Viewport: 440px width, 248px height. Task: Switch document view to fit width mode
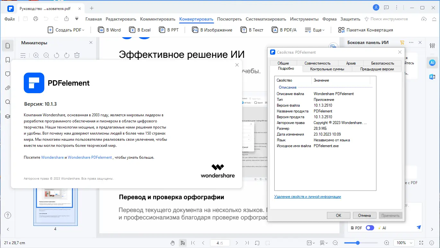309,243
